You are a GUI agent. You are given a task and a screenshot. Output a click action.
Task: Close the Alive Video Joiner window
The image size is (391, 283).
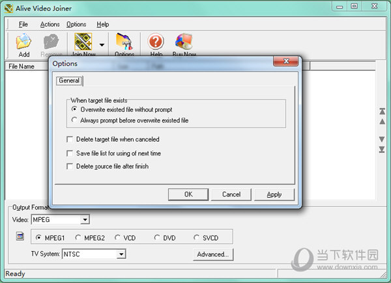tap(374, 7)
